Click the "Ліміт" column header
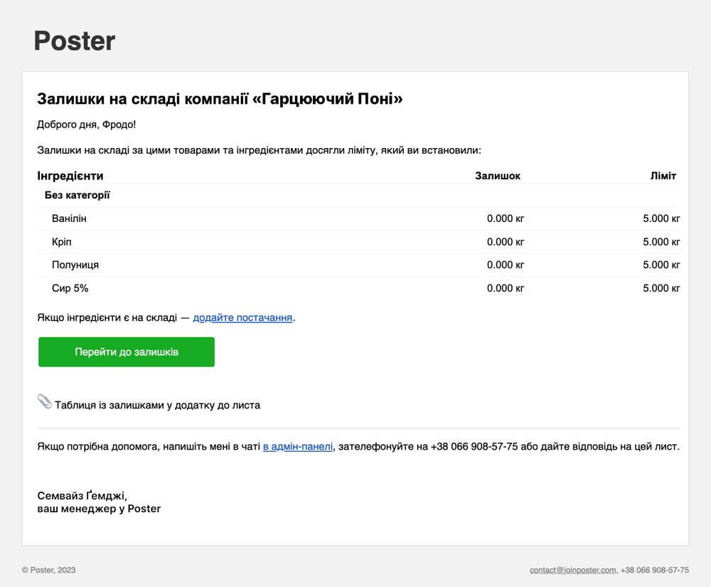711x587 pixels. (x=663, y=176)
